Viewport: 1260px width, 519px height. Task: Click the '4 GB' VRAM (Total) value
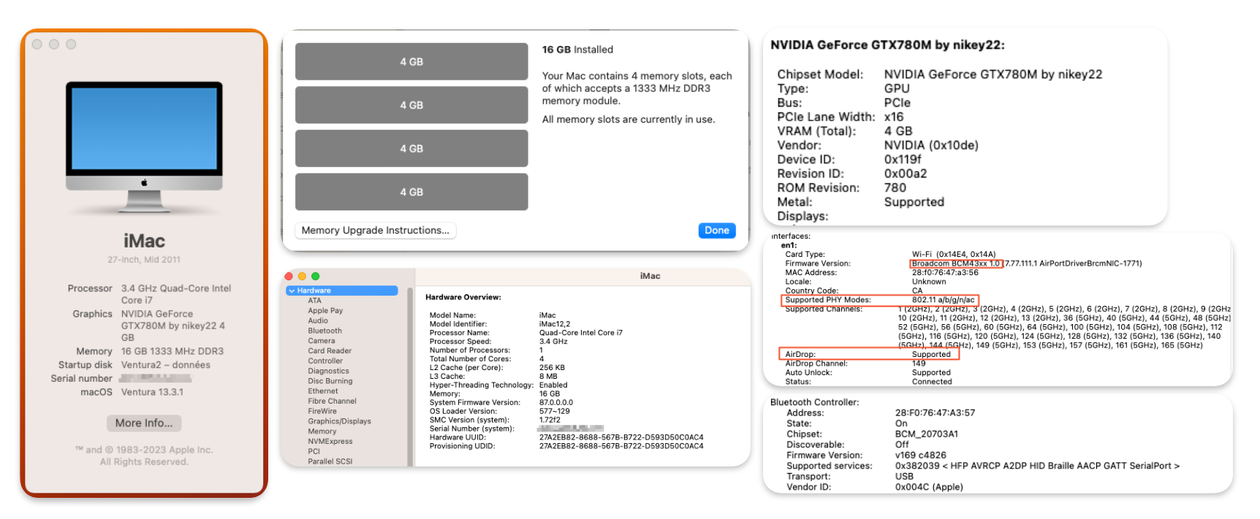(898, 131)
